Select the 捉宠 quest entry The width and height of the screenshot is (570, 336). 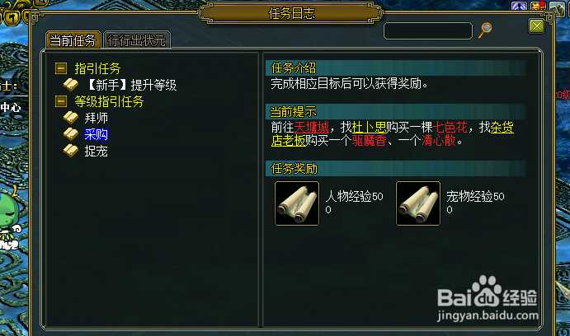tap(96, 151)
